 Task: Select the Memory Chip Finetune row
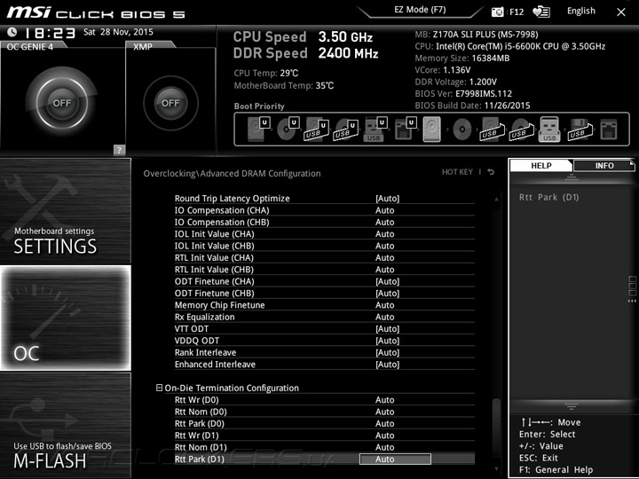[x=325, y=305]
